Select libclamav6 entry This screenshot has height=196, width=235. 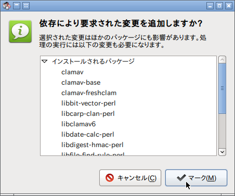[x=79, y=124]
